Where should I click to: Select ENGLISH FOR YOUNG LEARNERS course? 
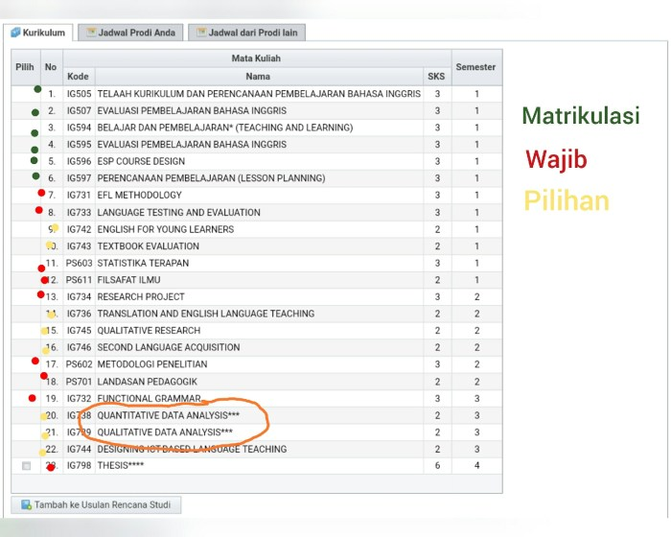pos(166,229)
